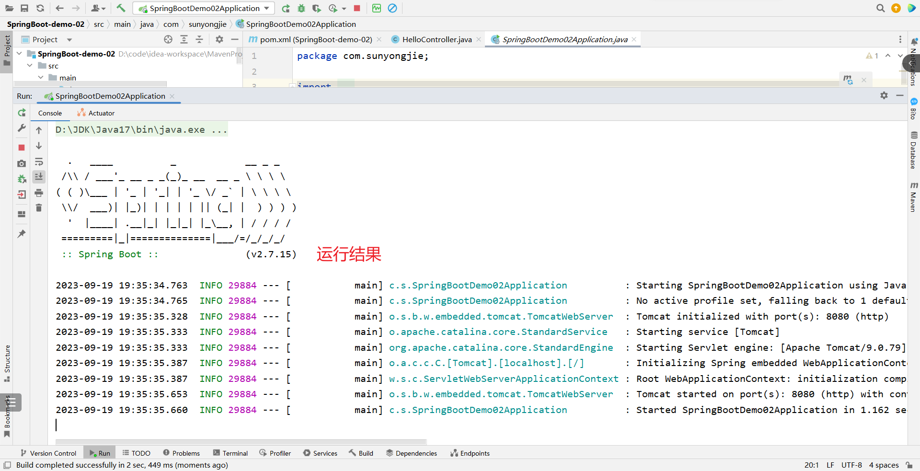Navigate back with the left arrow

click(x=59, y=8)
